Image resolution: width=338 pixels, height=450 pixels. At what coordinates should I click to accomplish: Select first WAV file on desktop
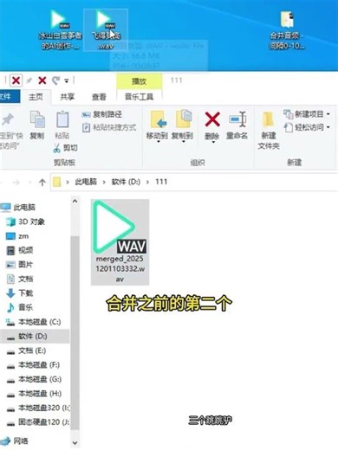point(61,29)
